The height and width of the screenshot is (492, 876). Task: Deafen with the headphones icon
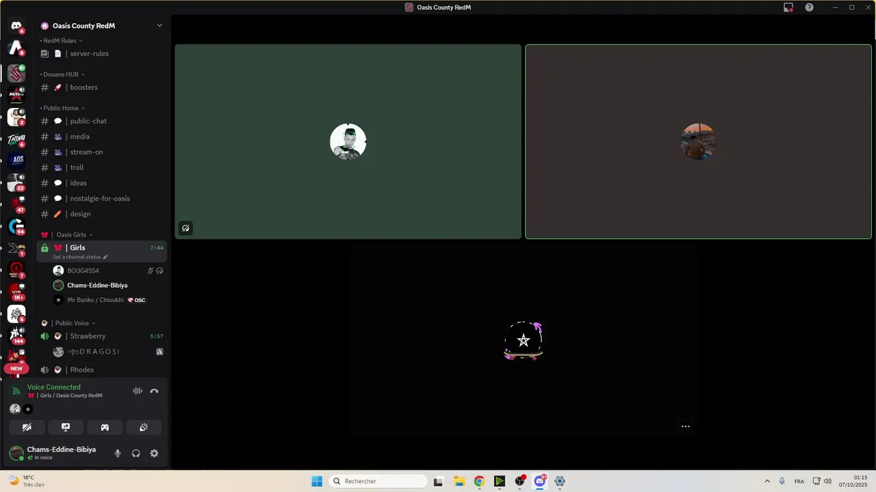136,453
